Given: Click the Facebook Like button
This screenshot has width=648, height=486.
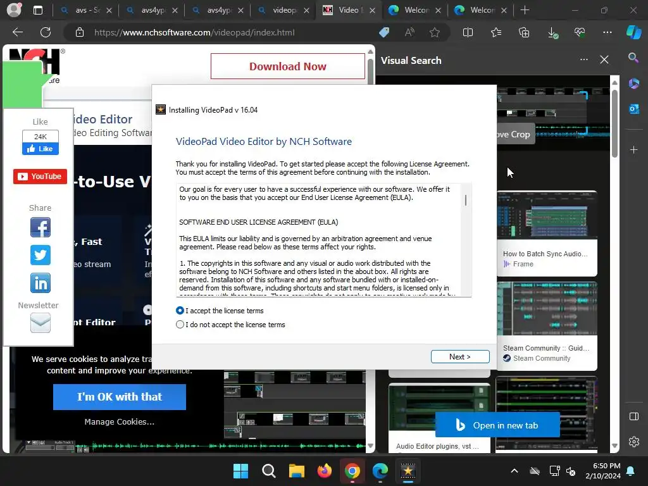Looking at the screenshot, I should click(40, 149).
